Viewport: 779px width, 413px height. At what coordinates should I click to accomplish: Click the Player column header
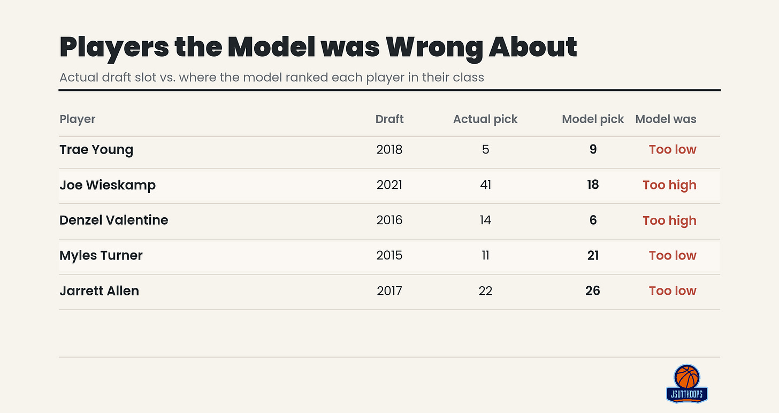pos(78,119)
